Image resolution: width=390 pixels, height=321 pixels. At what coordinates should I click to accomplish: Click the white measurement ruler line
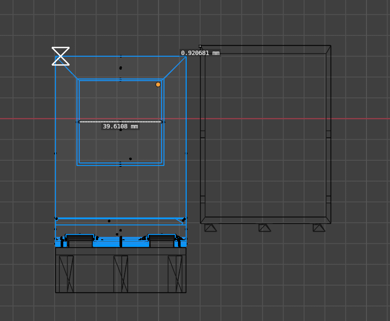click(121, 122)
